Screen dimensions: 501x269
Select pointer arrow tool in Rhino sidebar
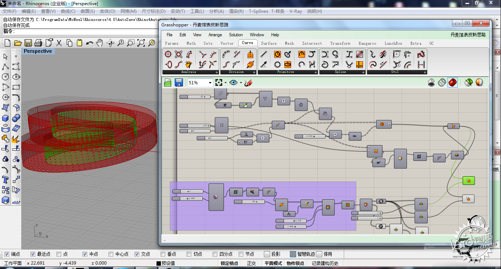[5, 56]
